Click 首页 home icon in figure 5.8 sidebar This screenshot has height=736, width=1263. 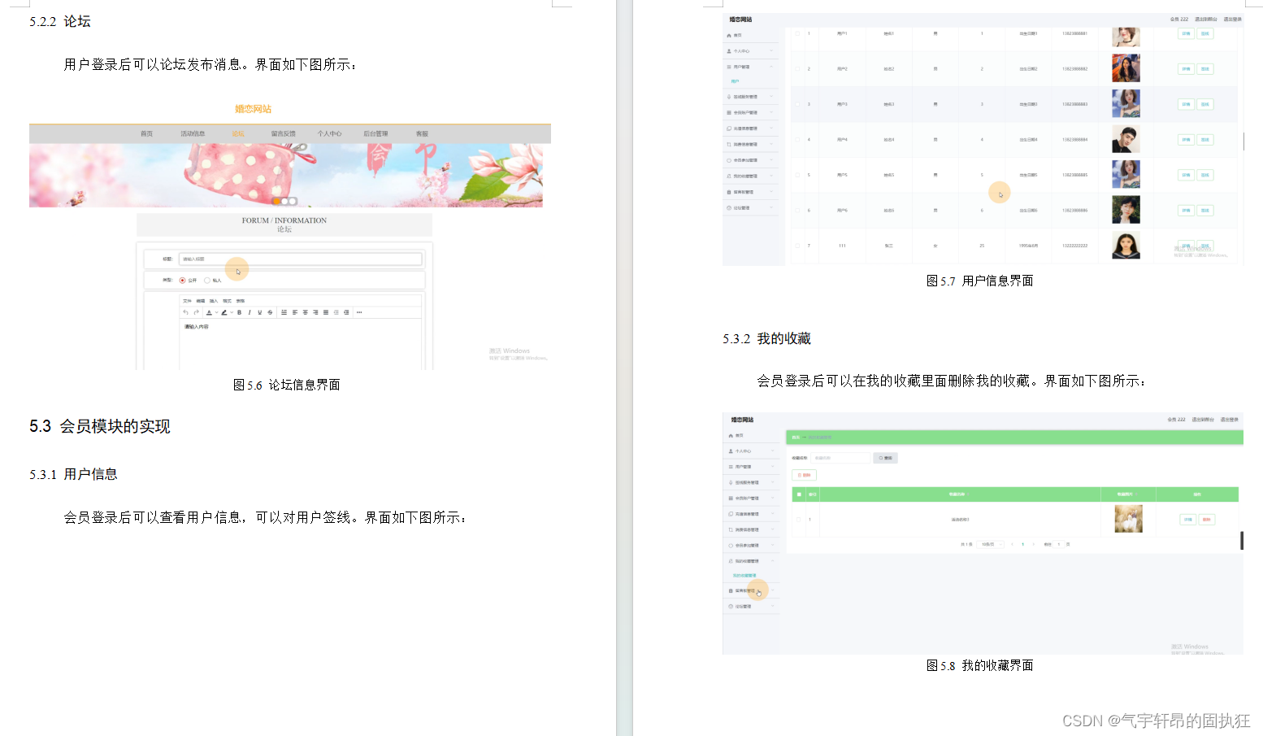click(x=731, y=436)
